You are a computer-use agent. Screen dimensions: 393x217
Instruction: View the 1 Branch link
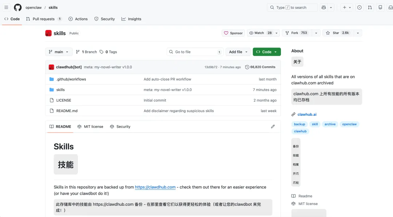tap(87, 52)
